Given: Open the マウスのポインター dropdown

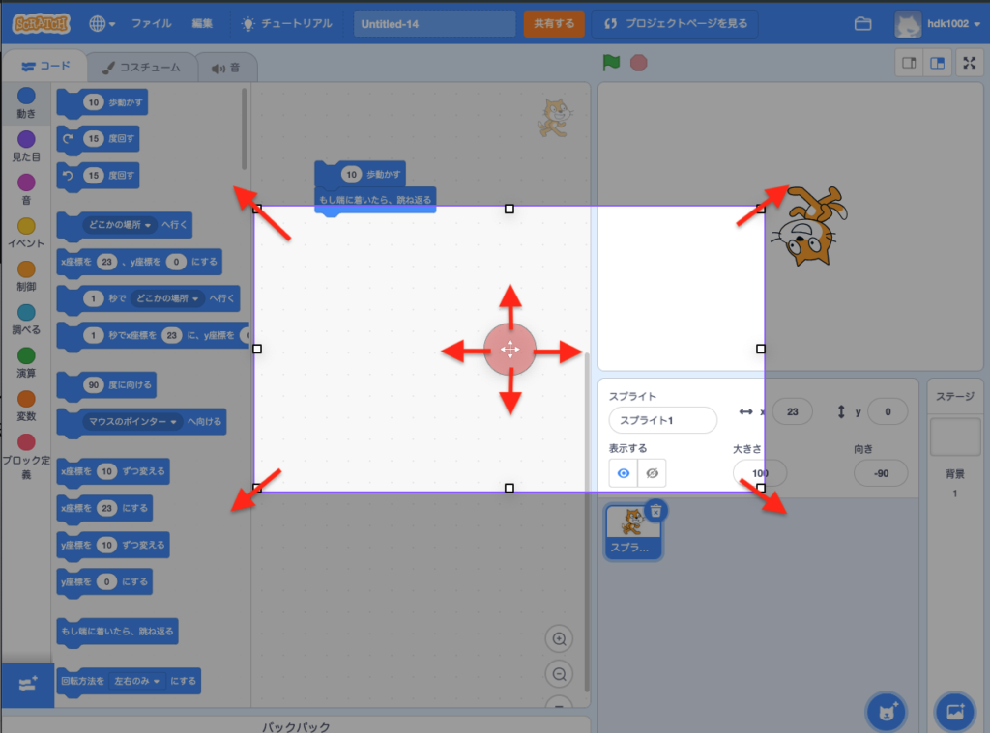Looking at the screenshot, I should coord(131,421).
